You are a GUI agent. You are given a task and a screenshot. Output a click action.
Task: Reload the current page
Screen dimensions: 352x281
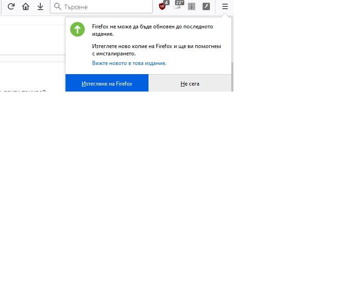click(11, 6)
